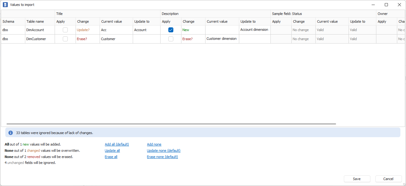The height and width of the screenshot is (186, 406).
Task: Select 'Erase none (default)' link
Action: pos(162,157)
